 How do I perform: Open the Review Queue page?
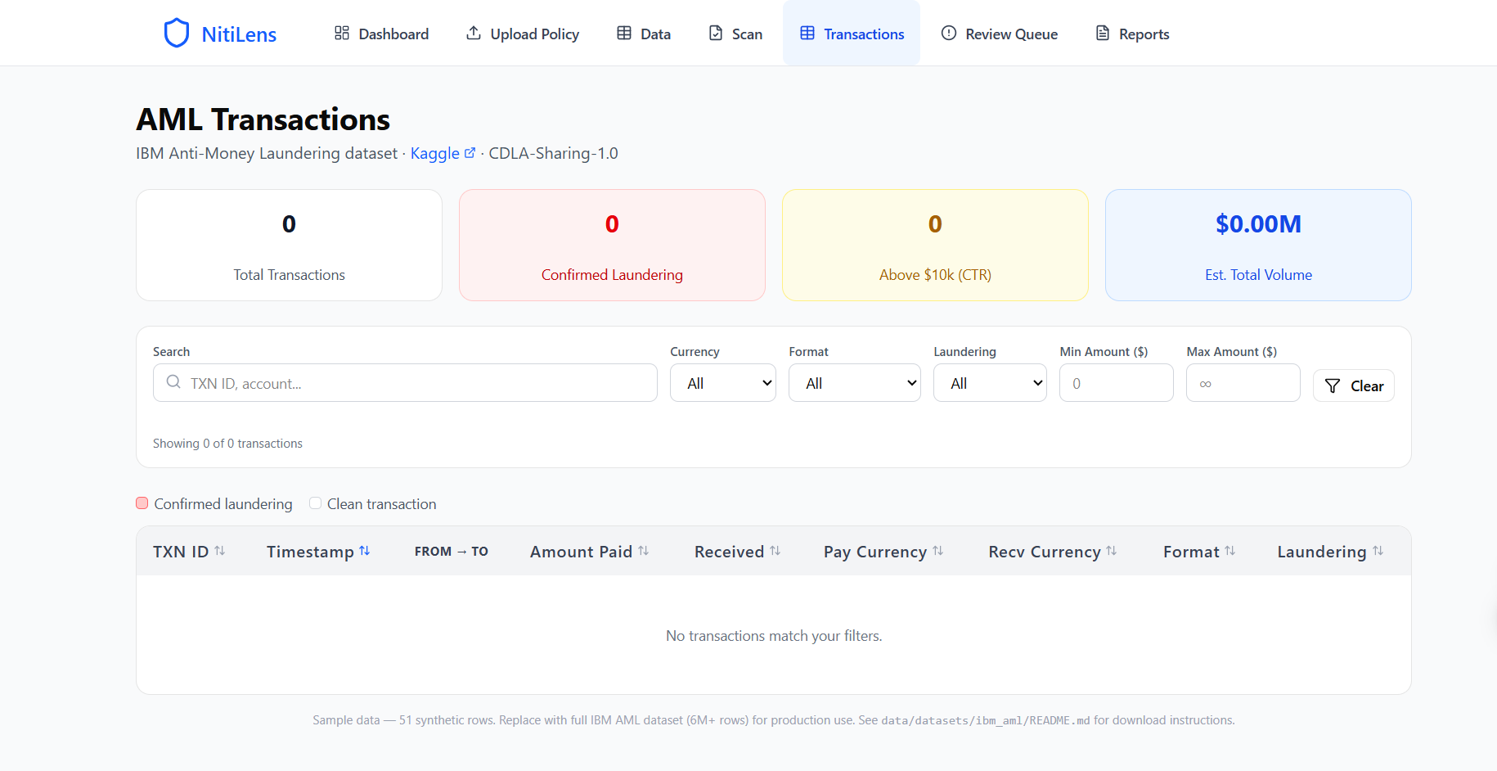pos(999,34)
